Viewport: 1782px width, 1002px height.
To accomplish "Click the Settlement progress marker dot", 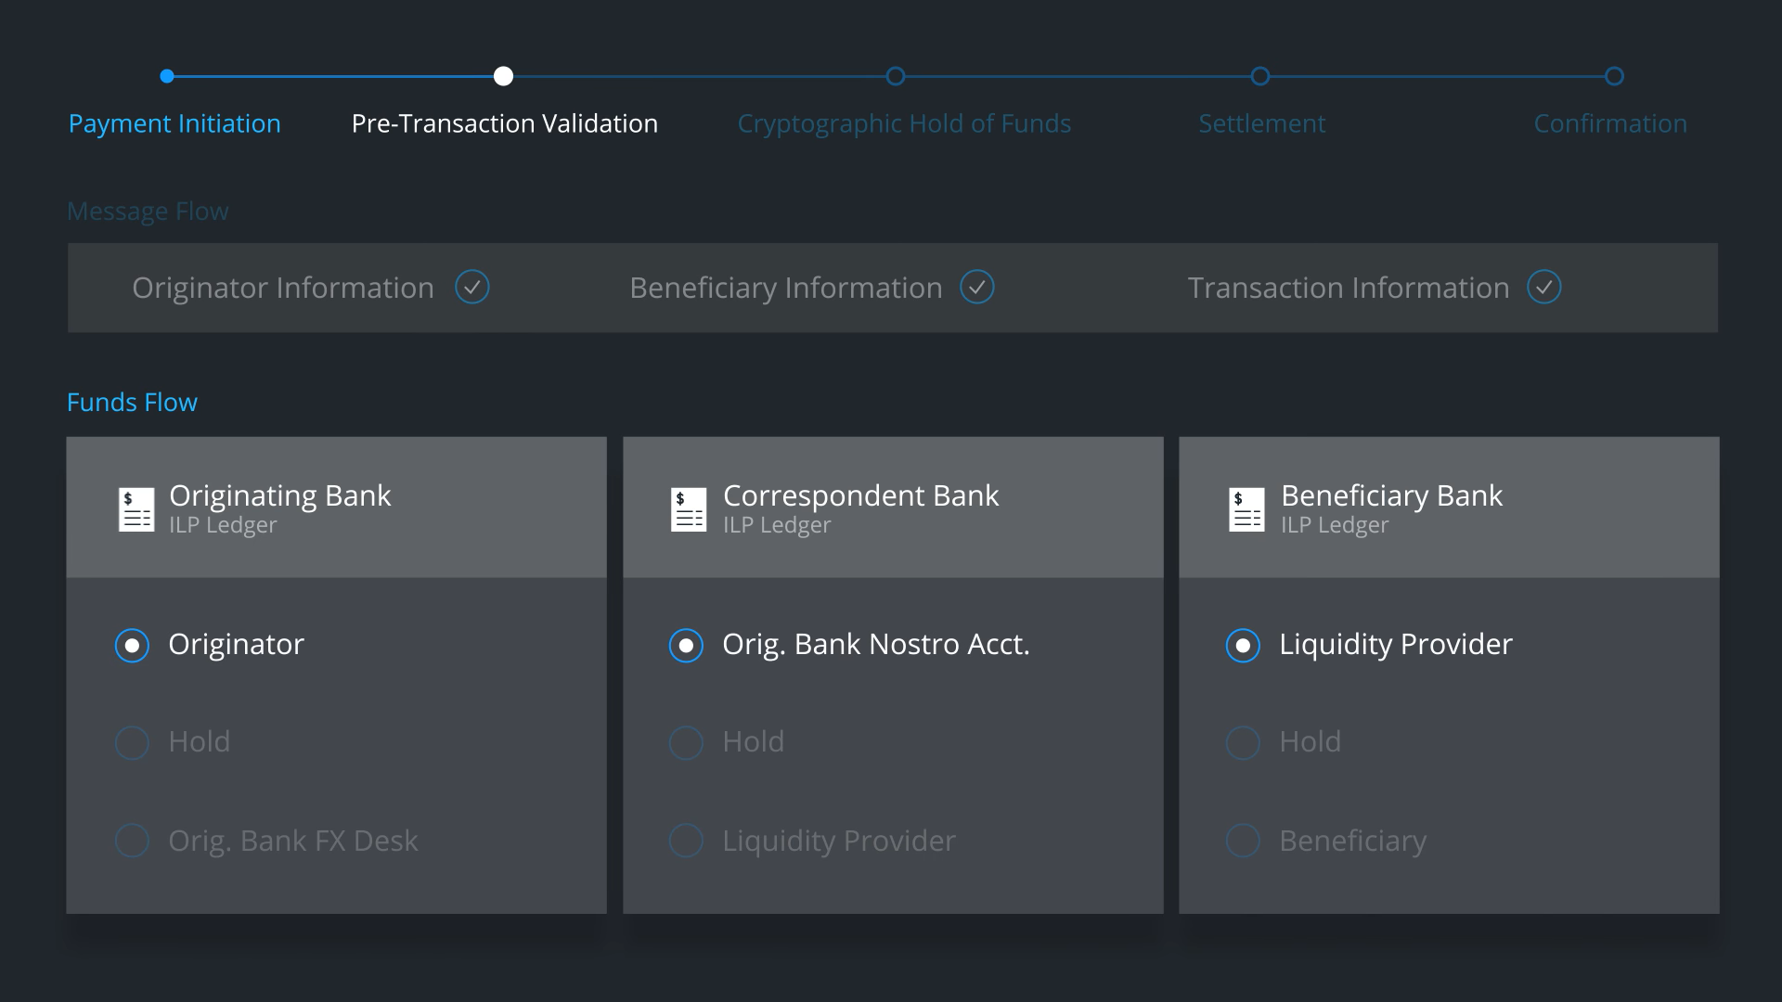I will (1260, 76).
